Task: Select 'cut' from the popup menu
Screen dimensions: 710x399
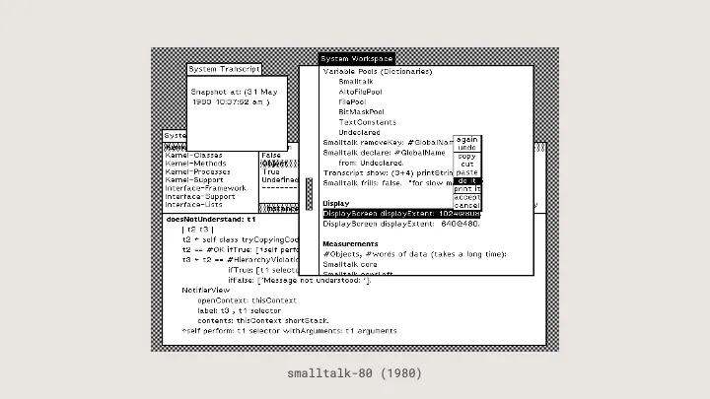Action: coord(466,165)
